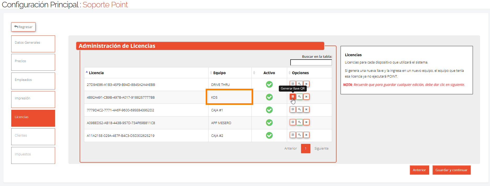Click the key icon for DRIVE THRU license

[x=299, y=84]
